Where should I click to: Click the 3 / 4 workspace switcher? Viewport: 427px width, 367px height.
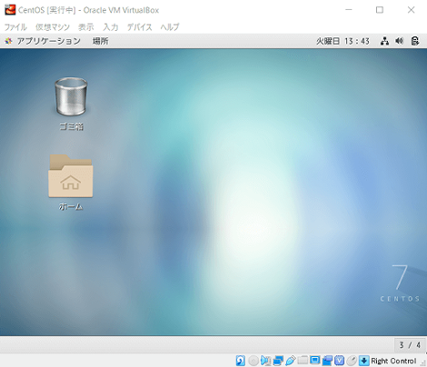[x=410, y=345]
